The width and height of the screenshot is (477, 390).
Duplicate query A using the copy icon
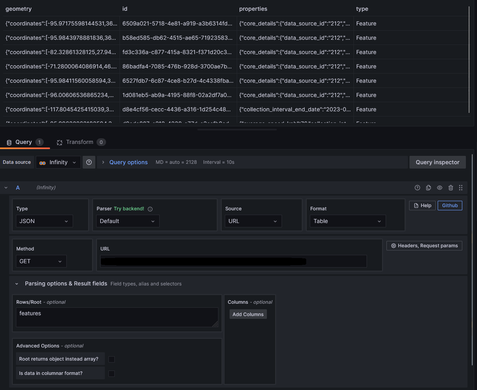pos(429,187)
